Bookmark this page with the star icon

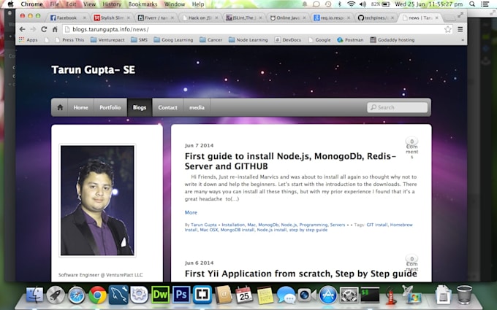[447, 29]
